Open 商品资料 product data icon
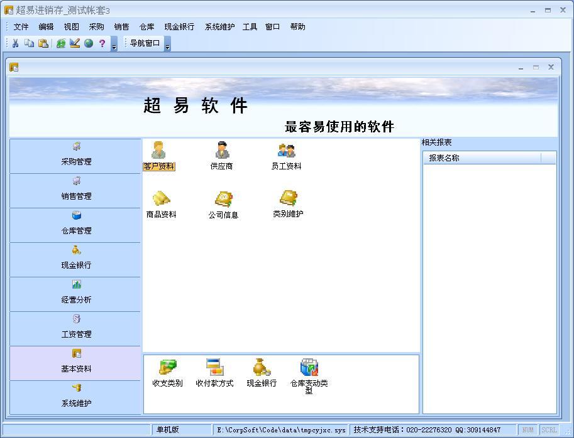574x438 pixels. click(161, 205)
